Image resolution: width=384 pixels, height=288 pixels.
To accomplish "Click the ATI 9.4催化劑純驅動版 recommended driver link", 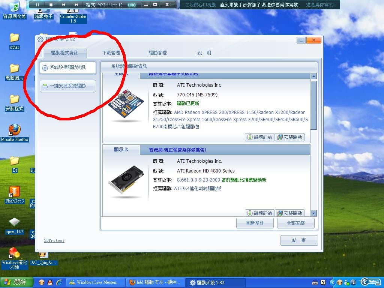I will point(197,189).
